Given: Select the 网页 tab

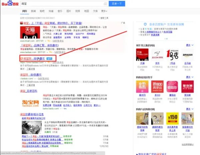Looking at the screenshot, I should 24,11.
